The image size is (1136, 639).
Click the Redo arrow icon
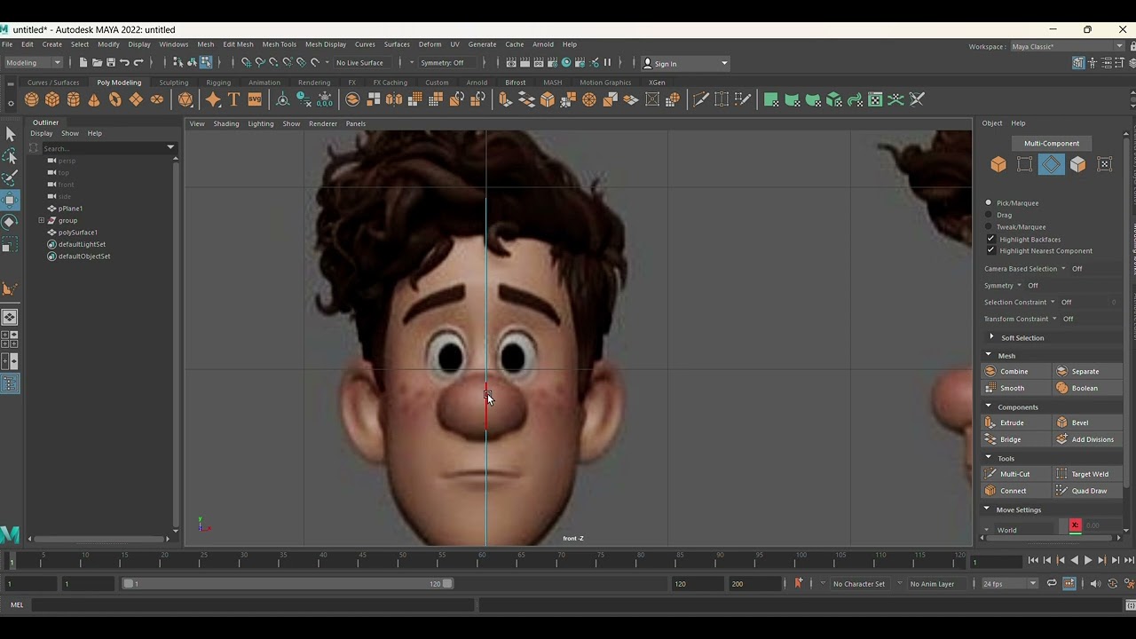[x=138, y=62]
